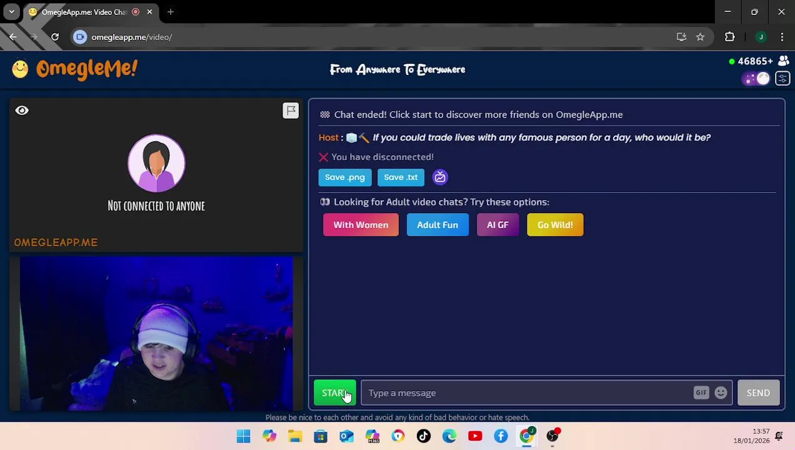Open Copilot from taskbar
Image resolution: width=795 pixels, height=450 pixels.
[269, 436]
